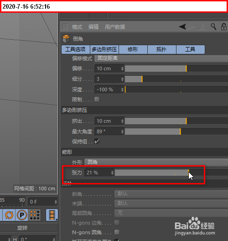
Task: Click the 旋转 column header
Action: point(22,228)
